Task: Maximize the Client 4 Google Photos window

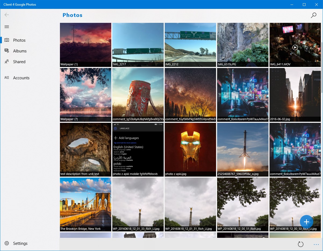Action: pos(304,4)
